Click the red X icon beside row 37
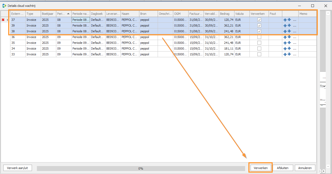 pyautogui.click(x=3, y=20)
